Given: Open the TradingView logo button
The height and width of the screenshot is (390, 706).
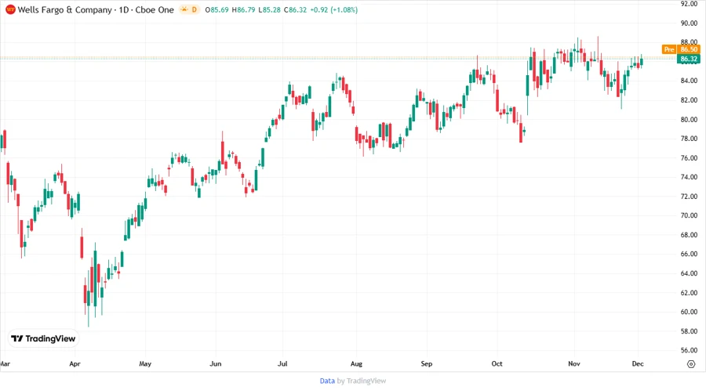Looking at the screenshot, I should click(x=43, y=339).
